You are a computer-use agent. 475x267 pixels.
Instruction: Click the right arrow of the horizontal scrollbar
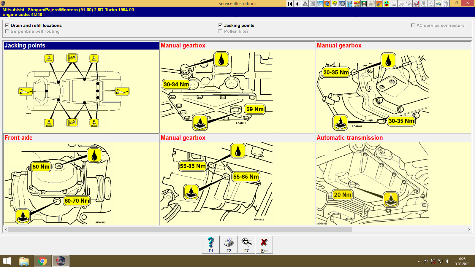pyautogui.click(x=470, y=229)
